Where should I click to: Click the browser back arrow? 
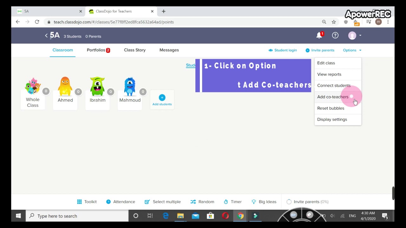click(x=18, y=22)
